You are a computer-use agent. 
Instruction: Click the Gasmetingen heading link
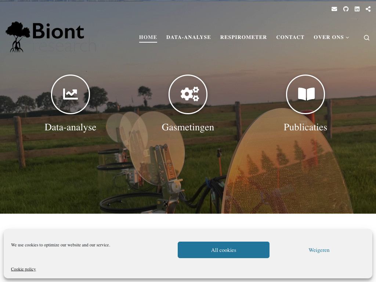(188, 127)
